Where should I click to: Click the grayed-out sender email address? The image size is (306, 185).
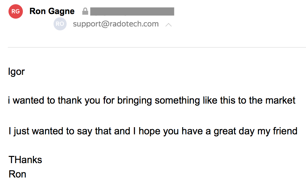pos(132,12)
